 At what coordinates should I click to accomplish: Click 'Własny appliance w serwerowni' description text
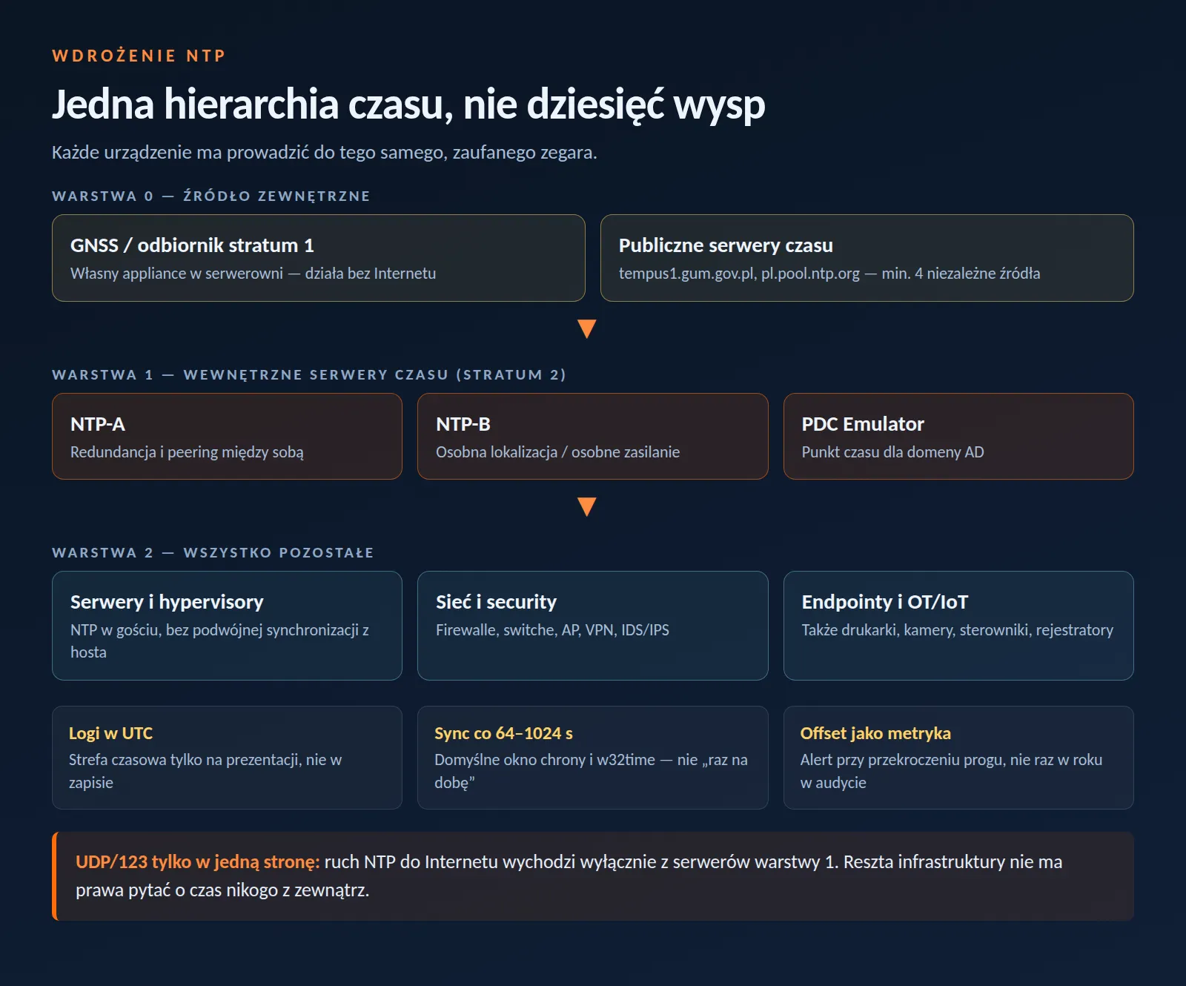tap(253, 274)
